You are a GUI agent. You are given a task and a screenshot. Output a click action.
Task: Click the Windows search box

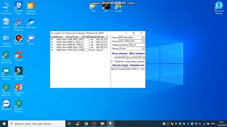(x=37, y=124)
